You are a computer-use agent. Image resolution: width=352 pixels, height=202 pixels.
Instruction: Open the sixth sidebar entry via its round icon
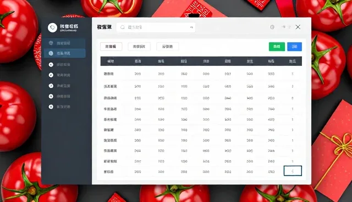tap(51, 96)
